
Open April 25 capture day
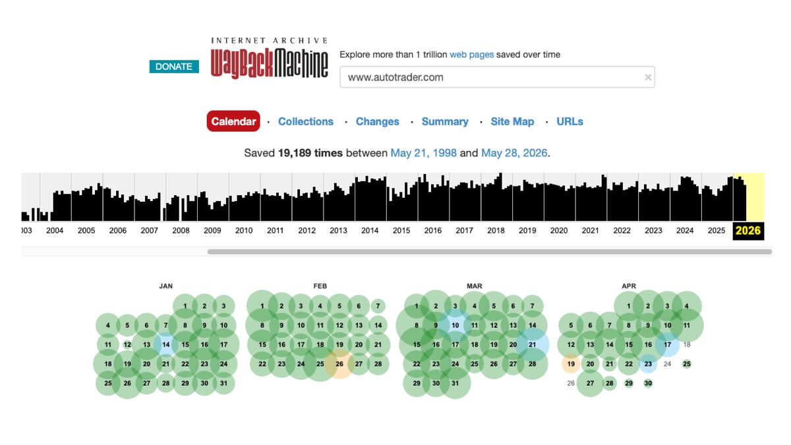[686, 364]
